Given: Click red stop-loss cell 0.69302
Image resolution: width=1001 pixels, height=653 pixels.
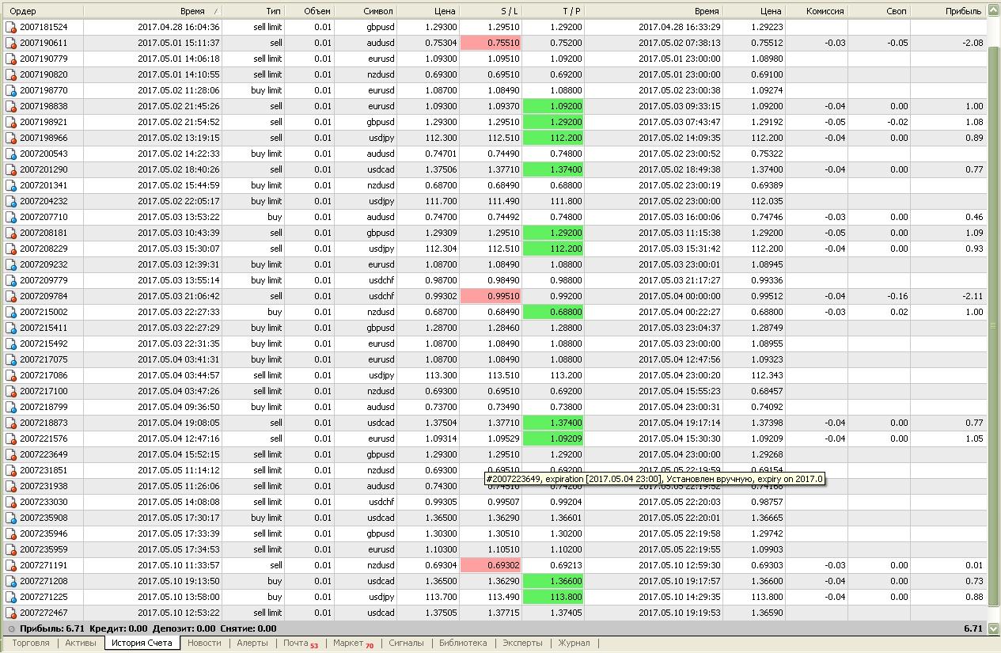Looking at the screenshot, I should 491,565.
